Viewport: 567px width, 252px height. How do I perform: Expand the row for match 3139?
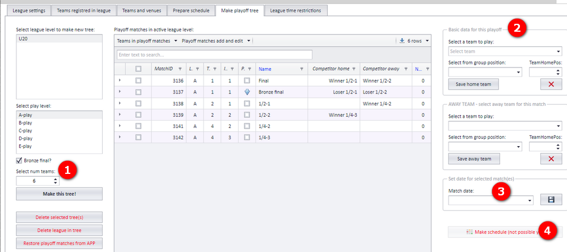(120, 114)
